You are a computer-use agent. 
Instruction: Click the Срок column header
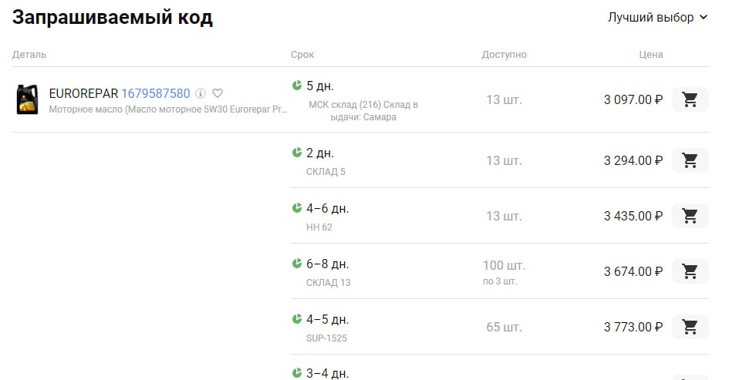tap(302, 55)
